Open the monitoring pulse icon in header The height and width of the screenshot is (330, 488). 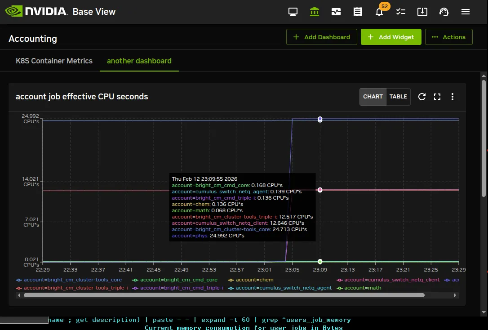click(x=336, y=12)
